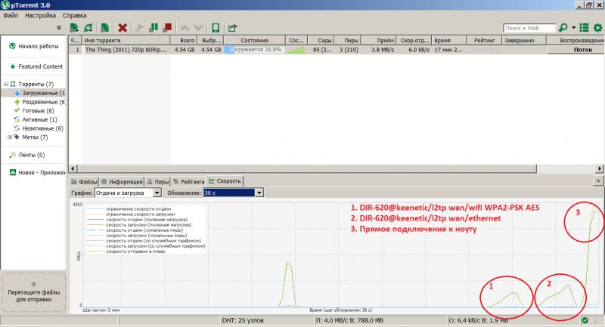Click the download progress bar showing 16.8%

coord(255,50)
